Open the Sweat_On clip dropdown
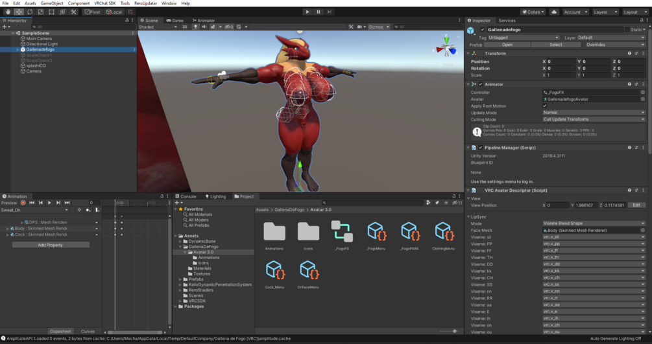The image size is (652, 344). tap(34, 210)
